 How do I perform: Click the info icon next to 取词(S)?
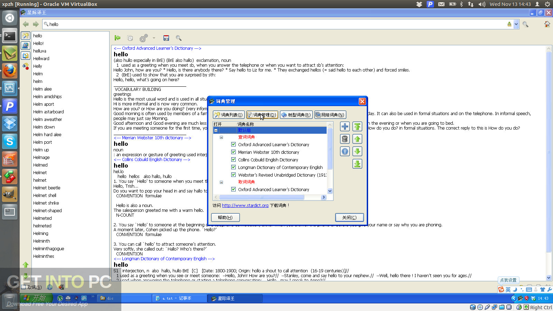(x=50, y=287)
